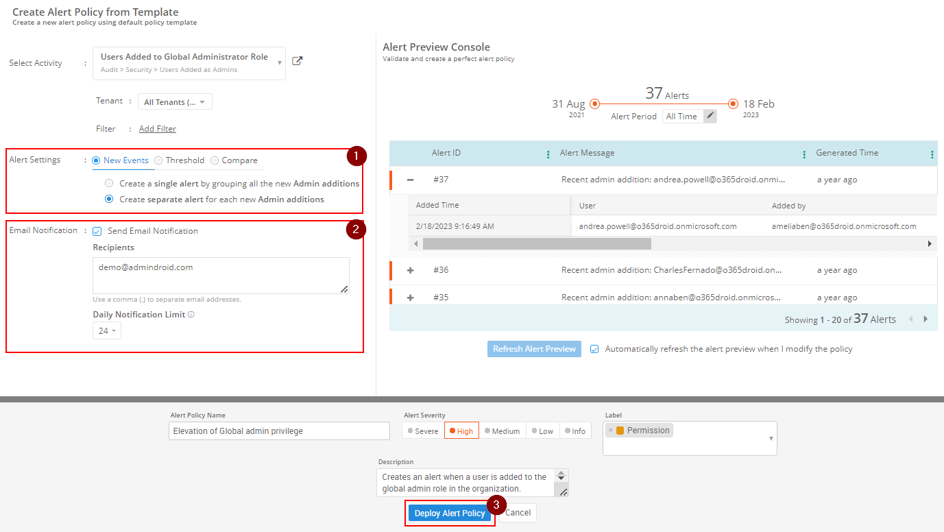Select the Threshold alert setting
Viewport: 944px width, 532px height.
click(159, 160)
